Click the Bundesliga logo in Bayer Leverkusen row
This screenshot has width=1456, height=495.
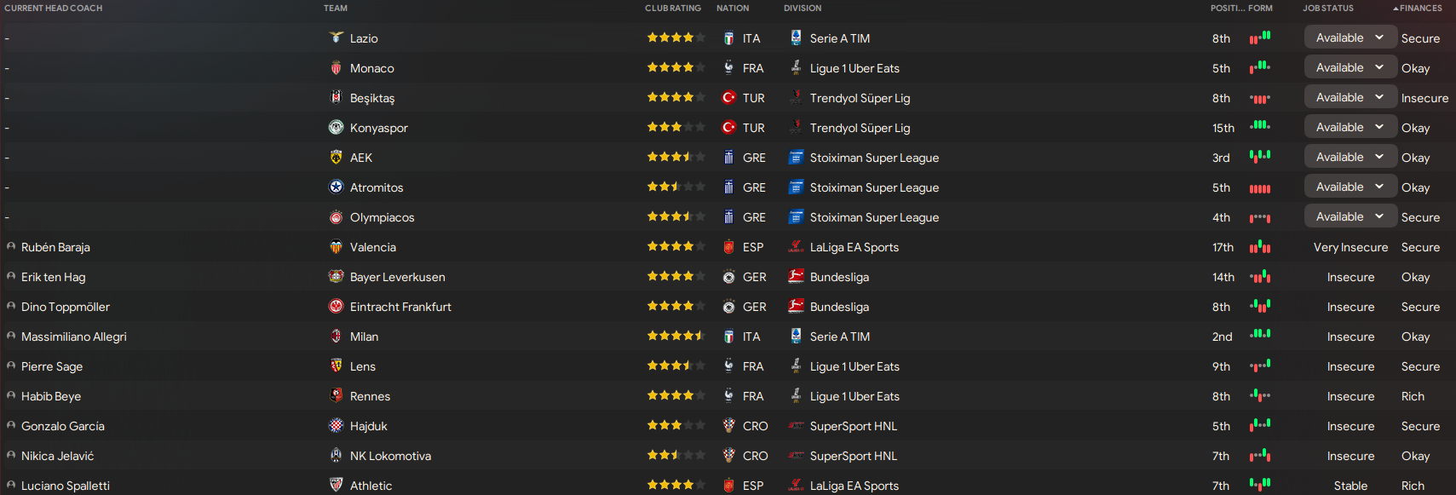pyautogui.click(x=796, y=277)
